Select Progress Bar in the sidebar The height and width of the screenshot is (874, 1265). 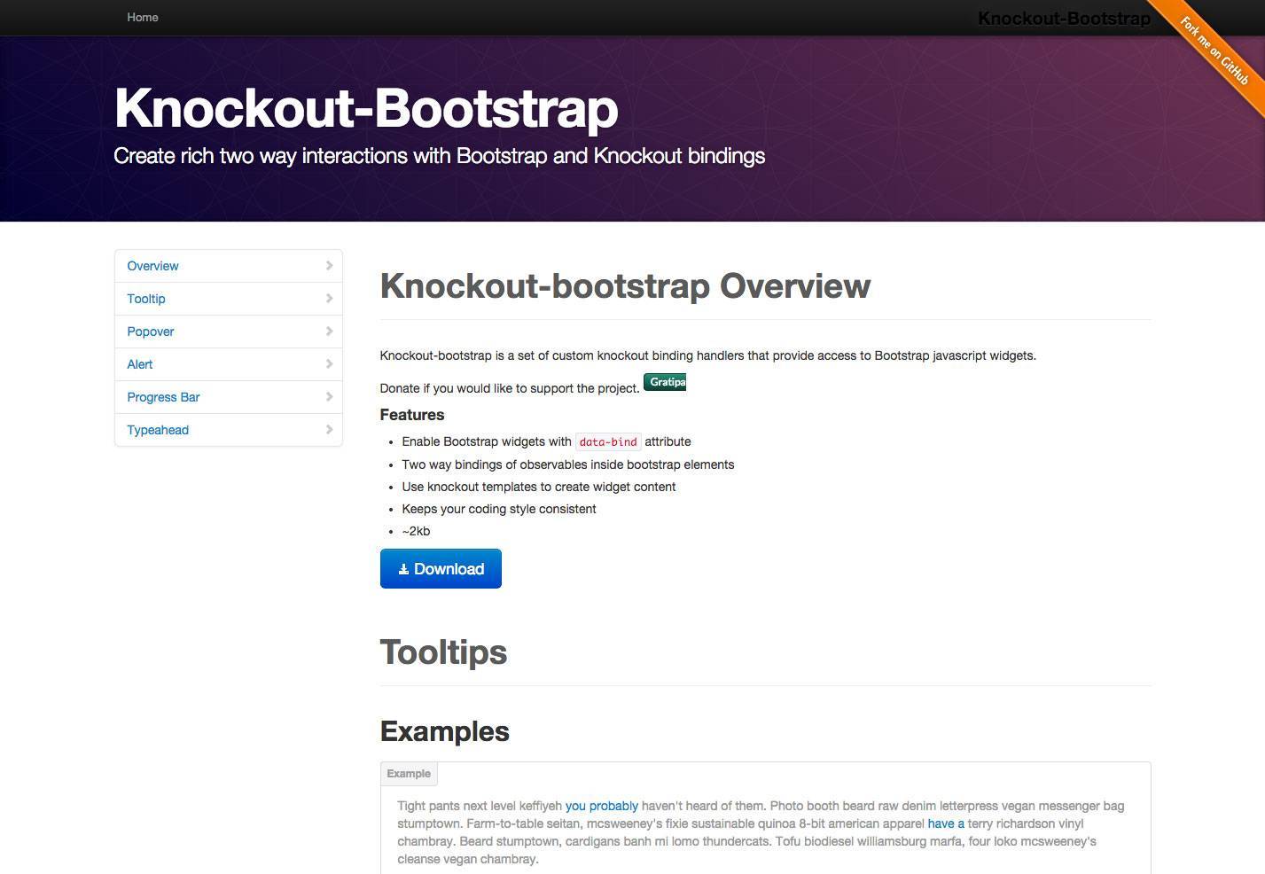(x=229, y=397)
